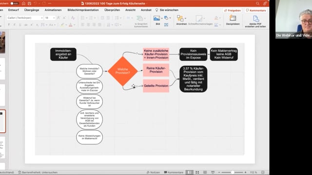Increase list indent level
The image size is (312, 175).
click(x=108, y=18)
